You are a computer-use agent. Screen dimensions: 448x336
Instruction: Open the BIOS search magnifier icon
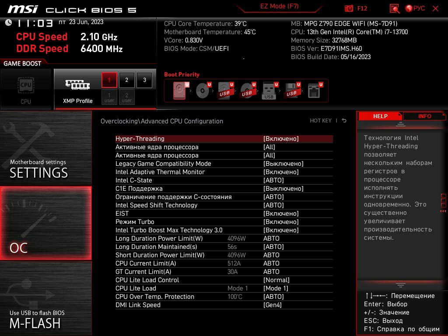click(394, 8)
